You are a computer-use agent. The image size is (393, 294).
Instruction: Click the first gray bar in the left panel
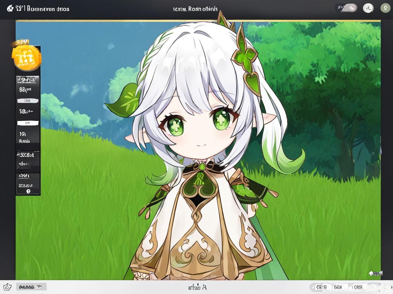click(x=28, y=101)
